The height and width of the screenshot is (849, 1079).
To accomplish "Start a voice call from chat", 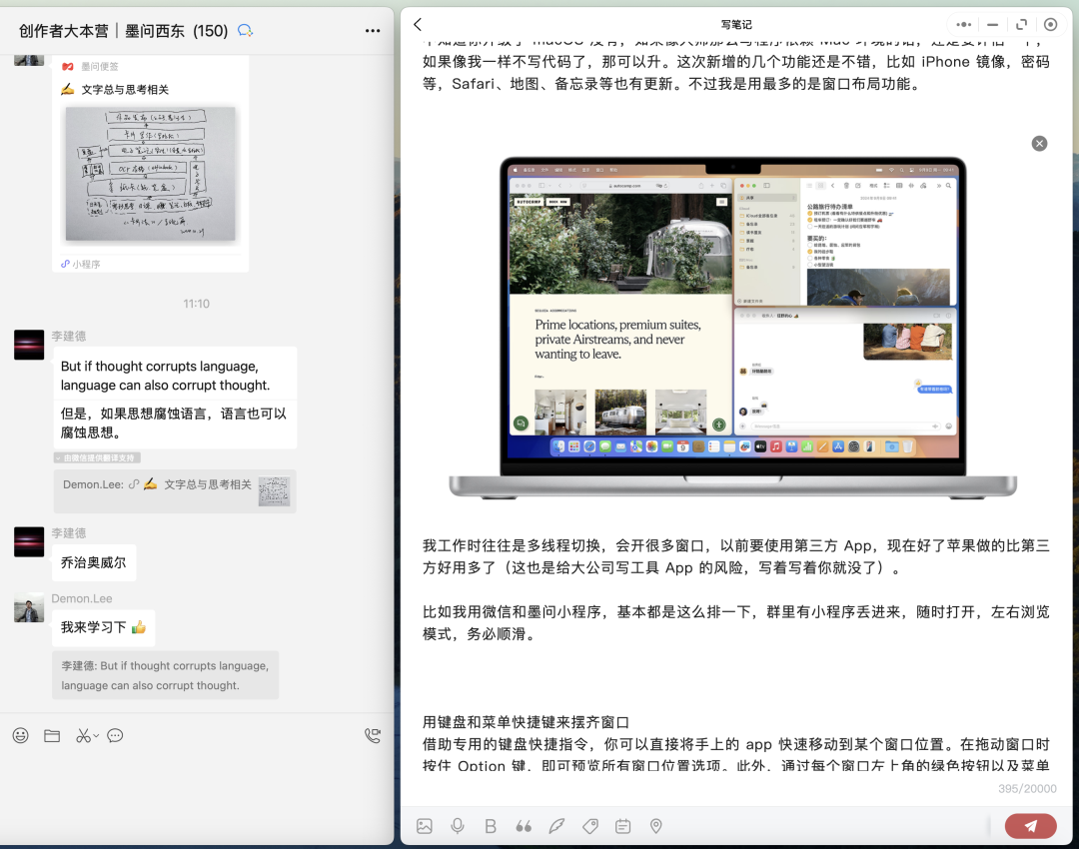I will click(373, 735).
